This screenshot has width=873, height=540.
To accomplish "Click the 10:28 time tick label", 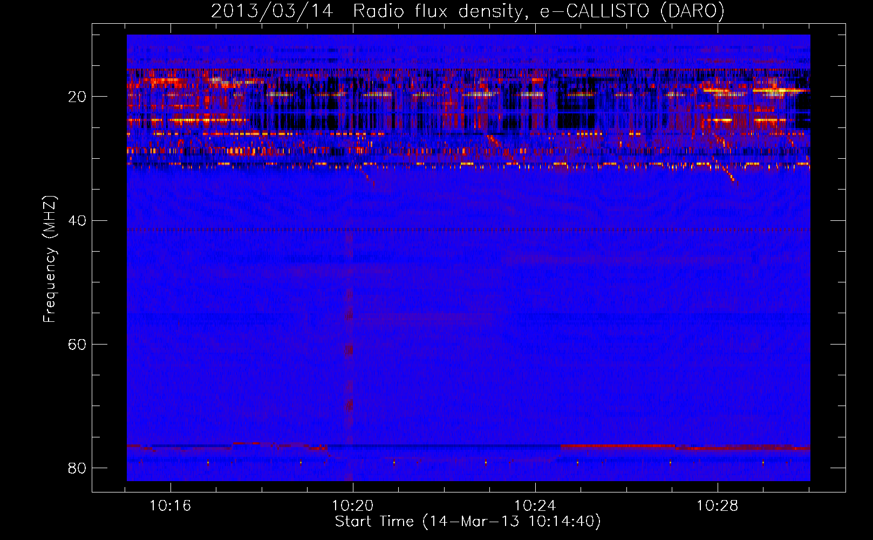I will coord(718,506).
